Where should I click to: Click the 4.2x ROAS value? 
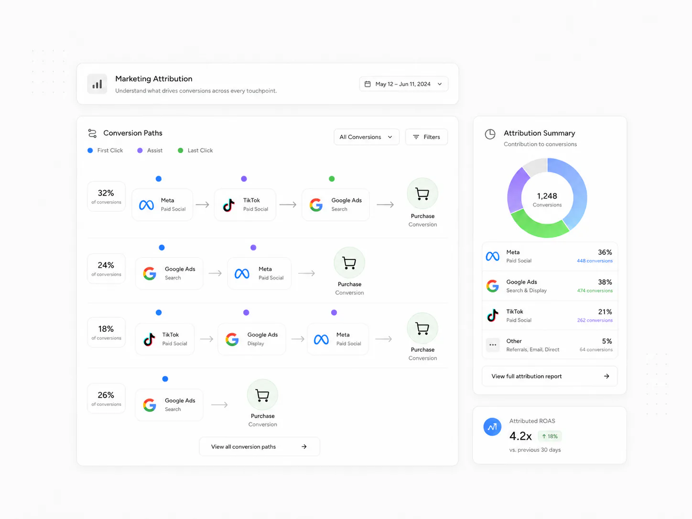point(520,436)
